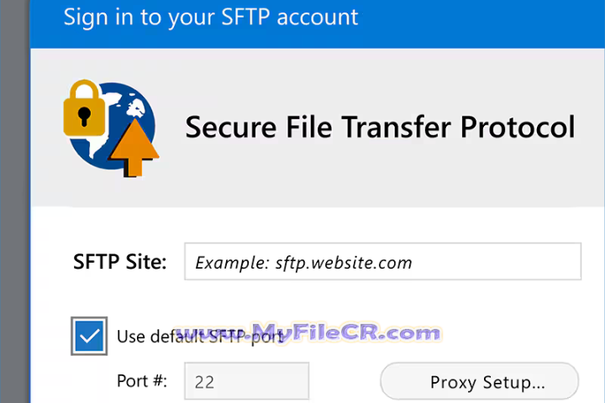605x403 pixels.
Task: Click into the Port # field showing 22
Action: pos(246,383)
